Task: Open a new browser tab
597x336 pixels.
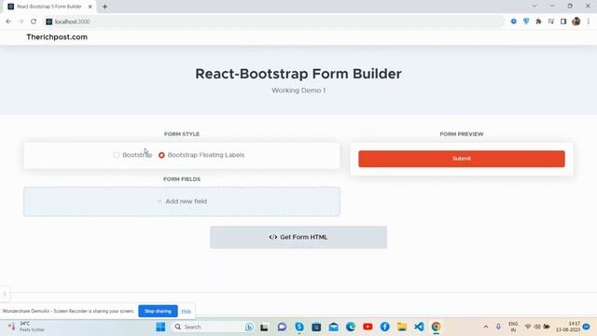Action: [104, 7]
